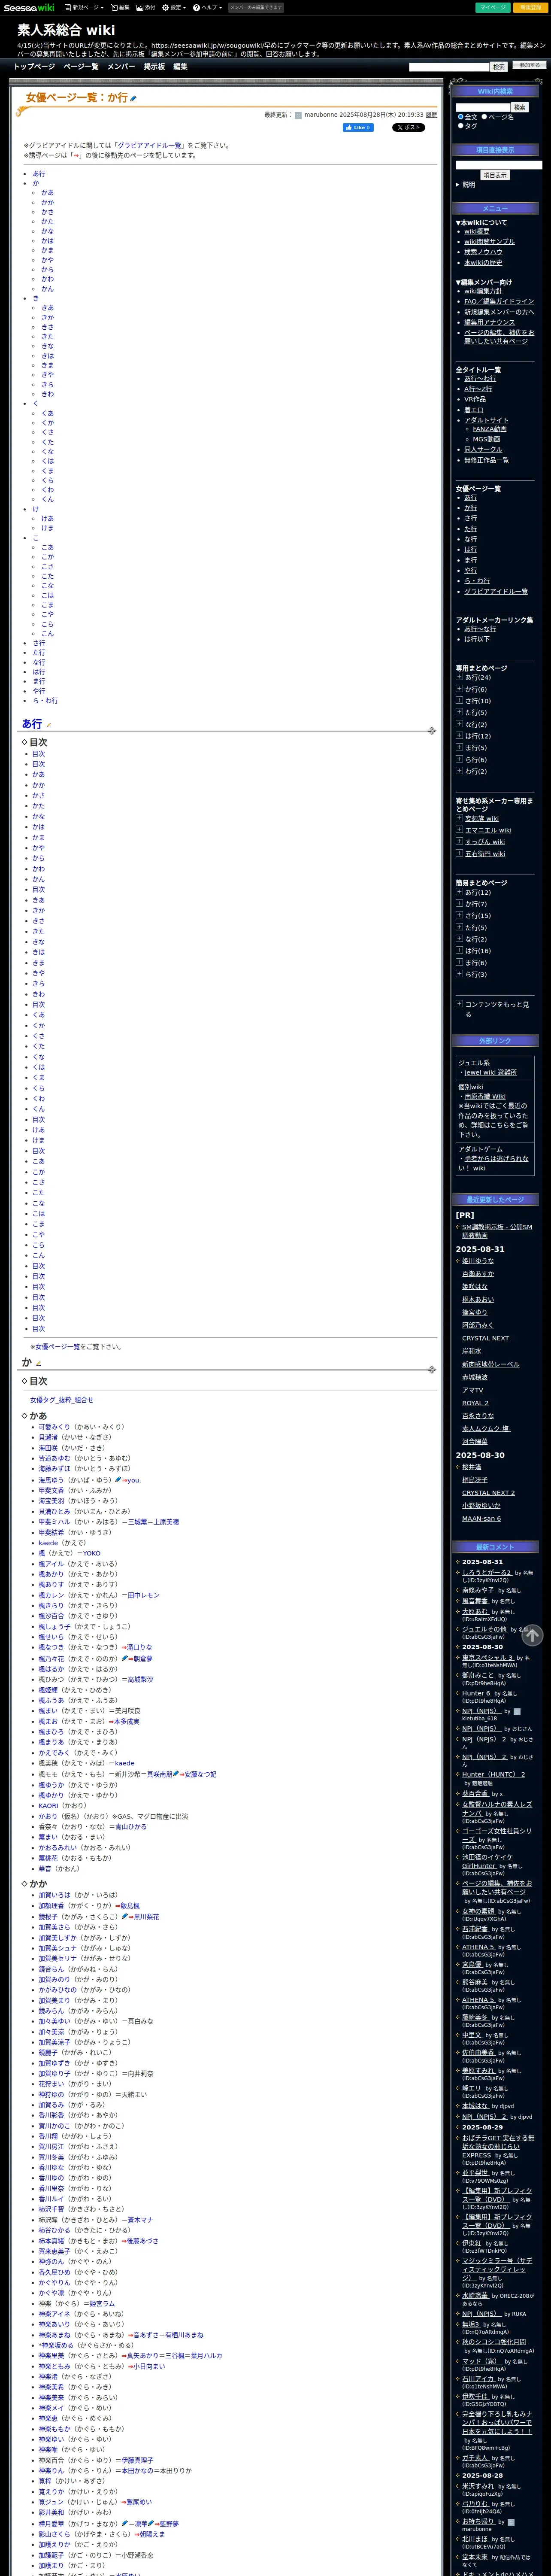Click the marubonne user avatar icon

(298, 115)
